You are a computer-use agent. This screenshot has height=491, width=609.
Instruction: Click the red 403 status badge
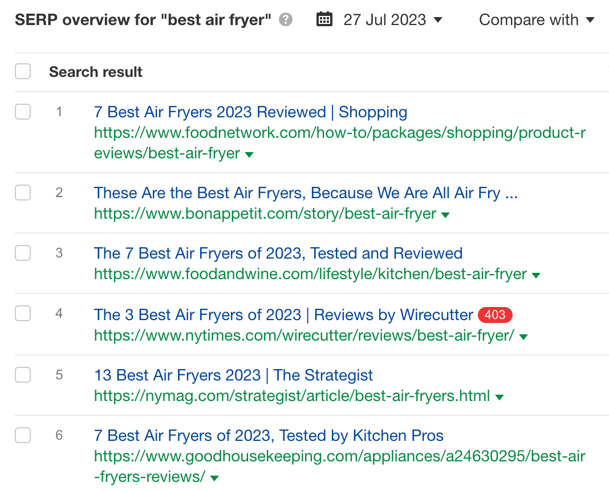494,314
